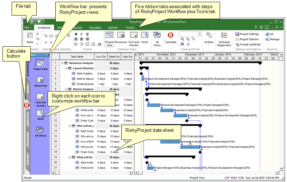The height and width of the screenshot is (182, 287).
Task: Switch to the SCHEDULE ribbon tab
Action: [x=44, y=28]
